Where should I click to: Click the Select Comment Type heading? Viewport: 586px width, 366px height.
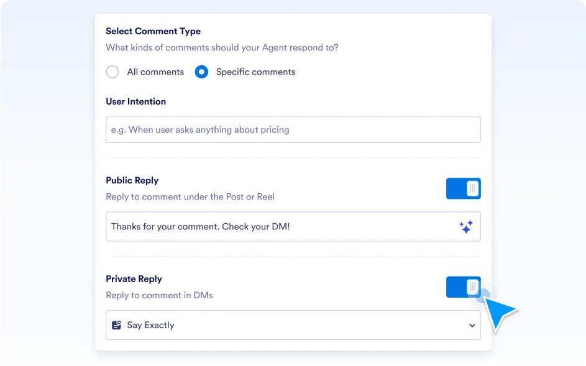click(x=153, y=31)
